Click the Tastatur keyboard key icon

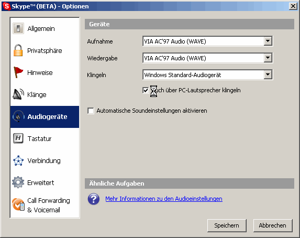(x=18, y=138)
